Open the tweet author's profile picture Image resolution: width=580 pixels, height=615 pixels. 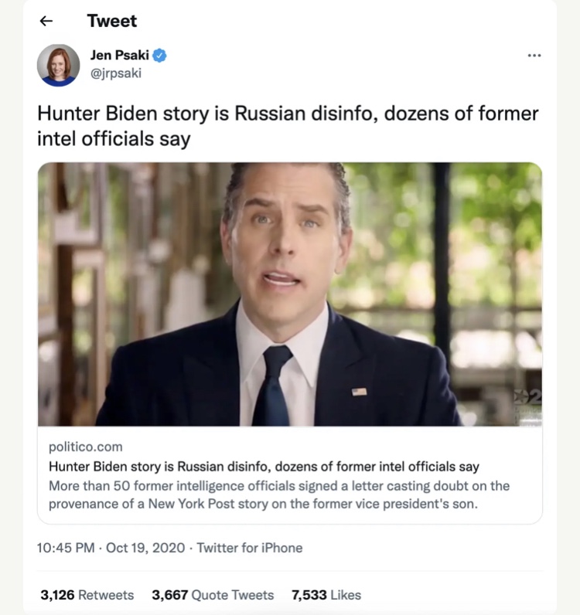coord(58,65)
